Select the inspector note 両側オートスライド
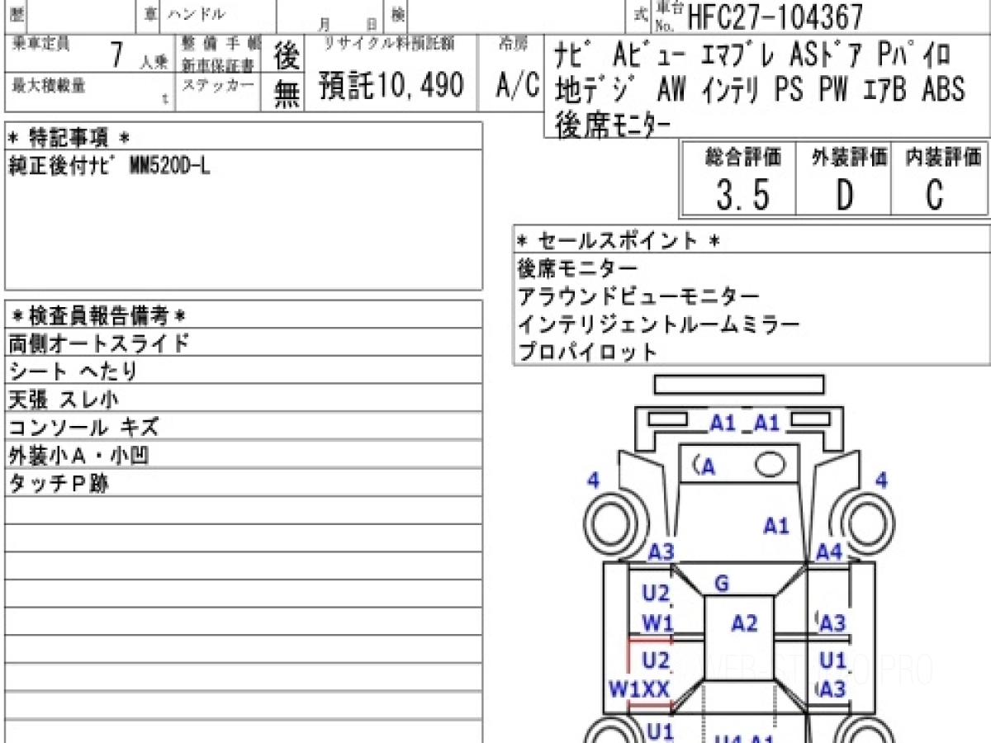Viewport: 991px width, 743px height. [x=98, y=343]
